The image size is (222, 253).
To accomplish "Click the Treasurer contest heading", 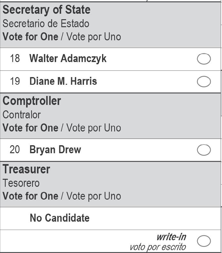I will 26,169.
